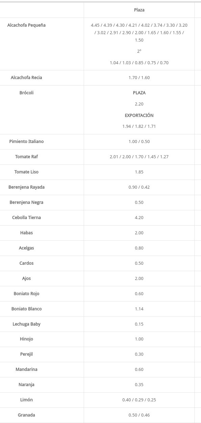The width and height of the screenshot is (201, 423).
Task: Click the Hinojo product name
Action: 26,339
